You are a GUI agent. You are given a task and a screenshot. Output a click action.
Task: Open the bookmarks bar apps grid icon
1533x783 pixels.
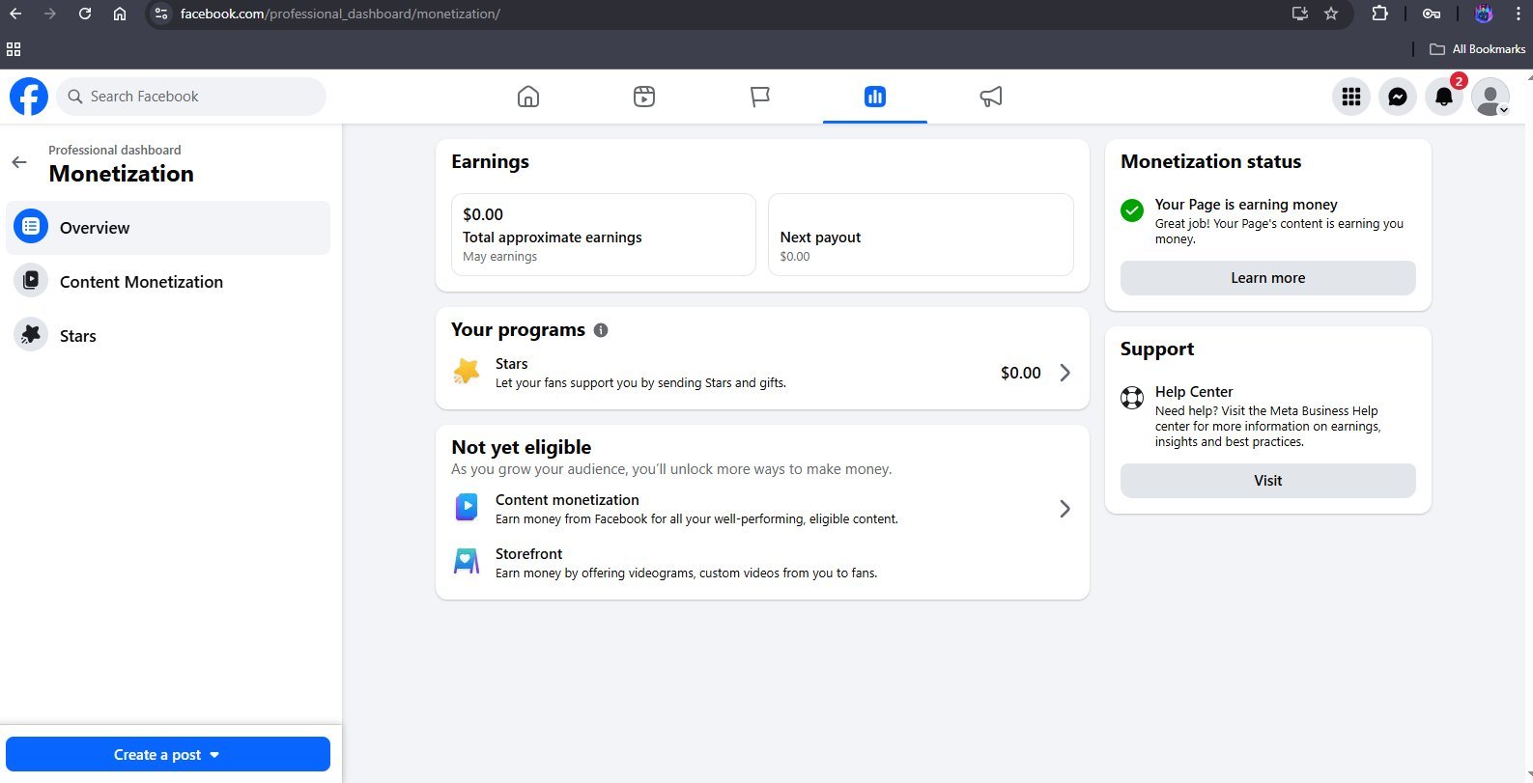[14, 49]
